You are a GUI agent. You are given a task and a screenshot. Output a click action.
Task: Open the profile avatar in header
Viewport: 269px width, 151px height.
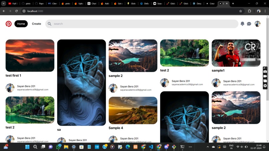257,24
